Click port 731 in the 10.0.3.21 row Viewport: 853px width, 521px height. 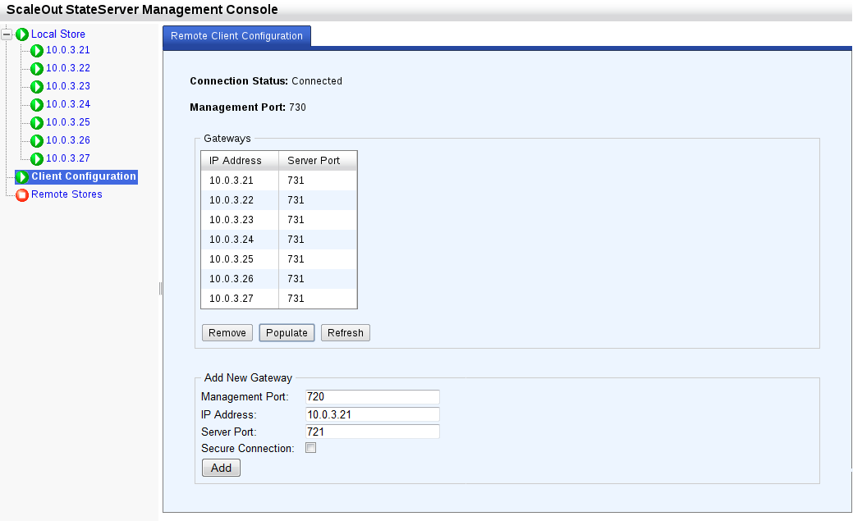(318, 180)
